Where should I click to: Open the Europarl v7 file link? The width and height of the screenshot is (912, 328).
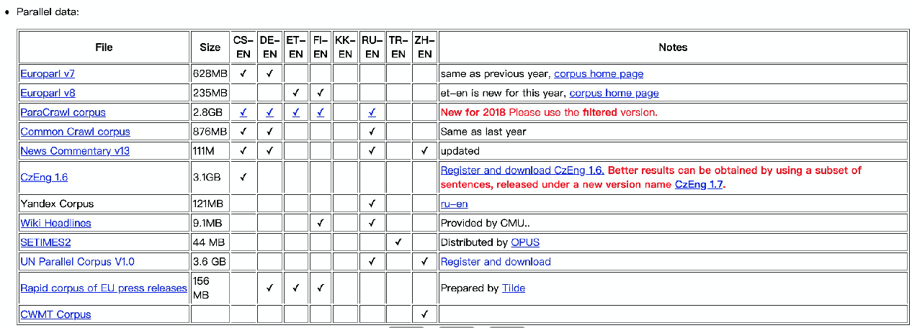[x=48, y=73]
